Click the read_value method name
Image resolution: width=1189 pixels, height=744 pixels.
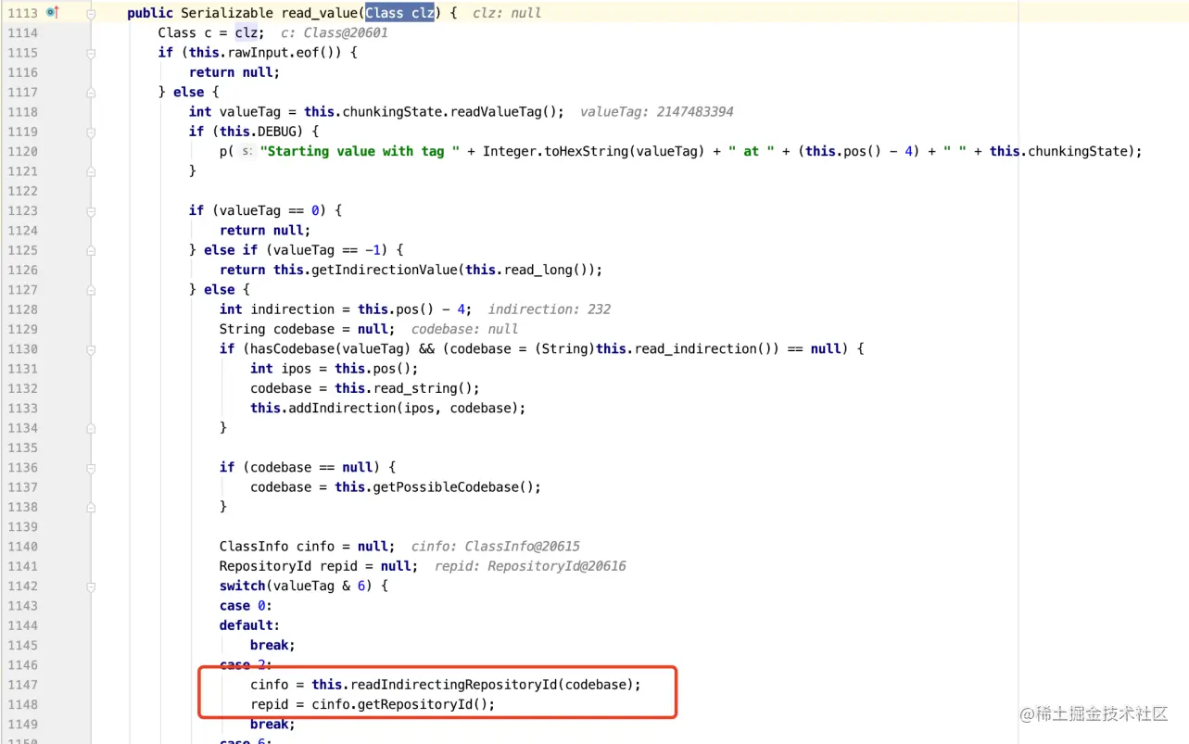pyautogui.click(x=319, y=13)
